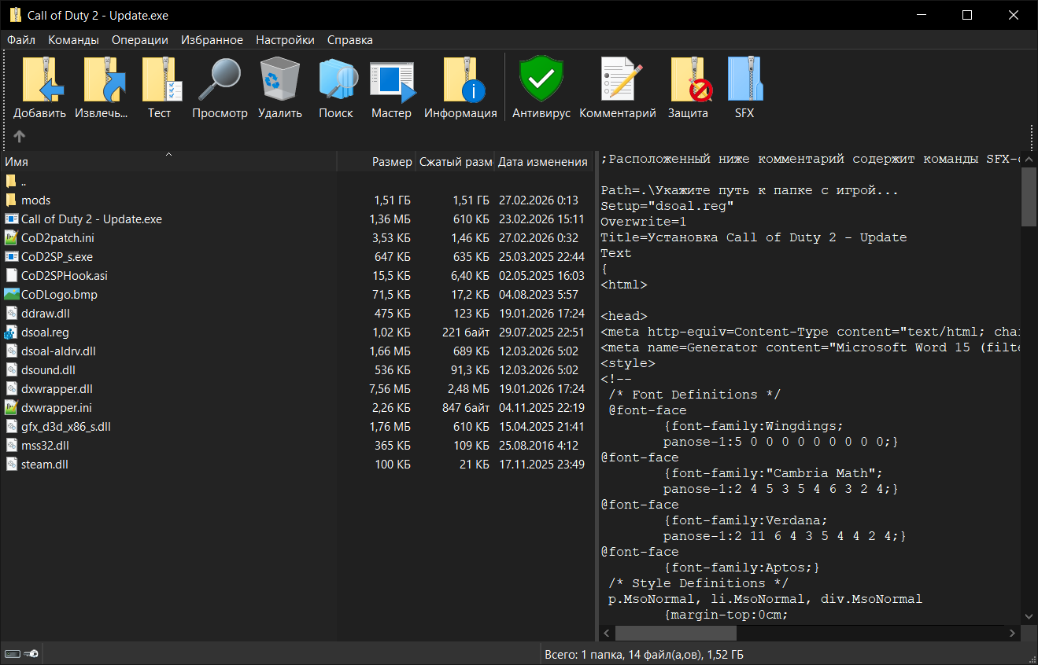Open the Справка menu
The image size is (1038, 665).
coord(350,40)
